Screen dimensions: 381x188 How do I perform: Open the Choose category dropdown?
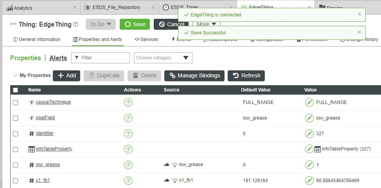tap(163, 58)
